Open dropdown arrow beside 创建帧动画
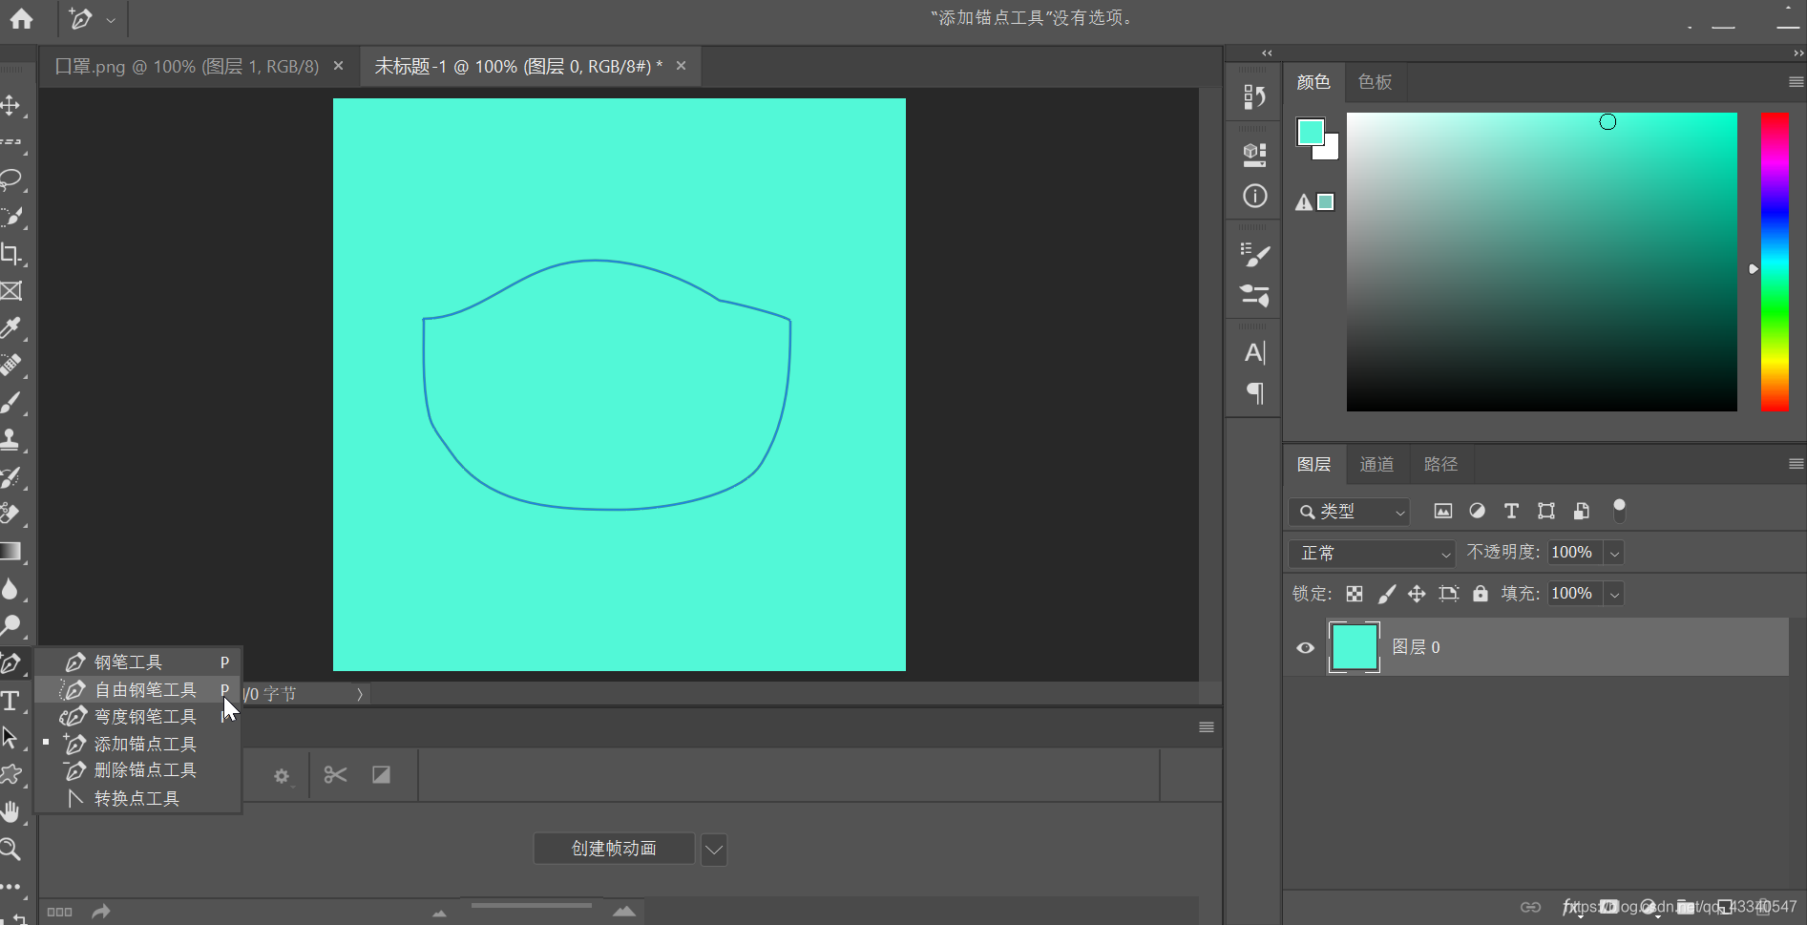 [x=714, y=850]
